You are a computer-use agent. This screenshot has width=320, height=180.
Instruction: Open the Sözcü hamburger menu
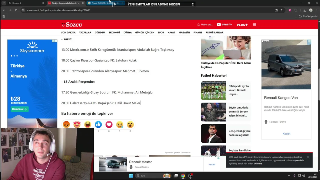(254, 24)
